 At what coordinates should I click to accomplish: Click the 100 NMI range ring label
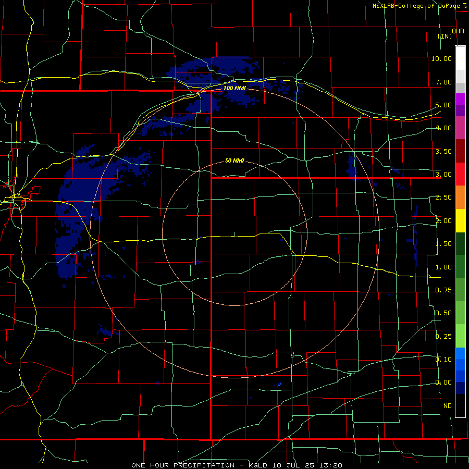234,88
